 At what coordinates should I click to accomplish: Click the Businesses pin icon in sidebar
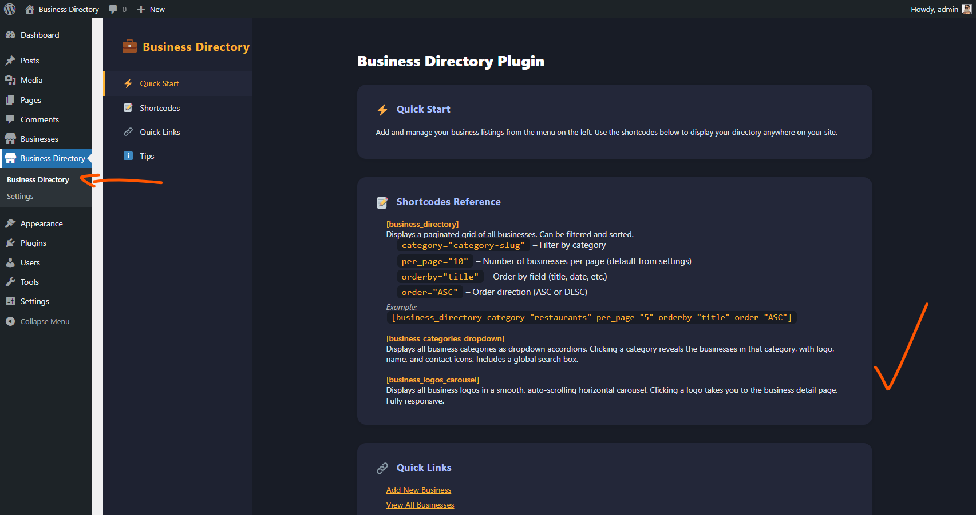11,138
